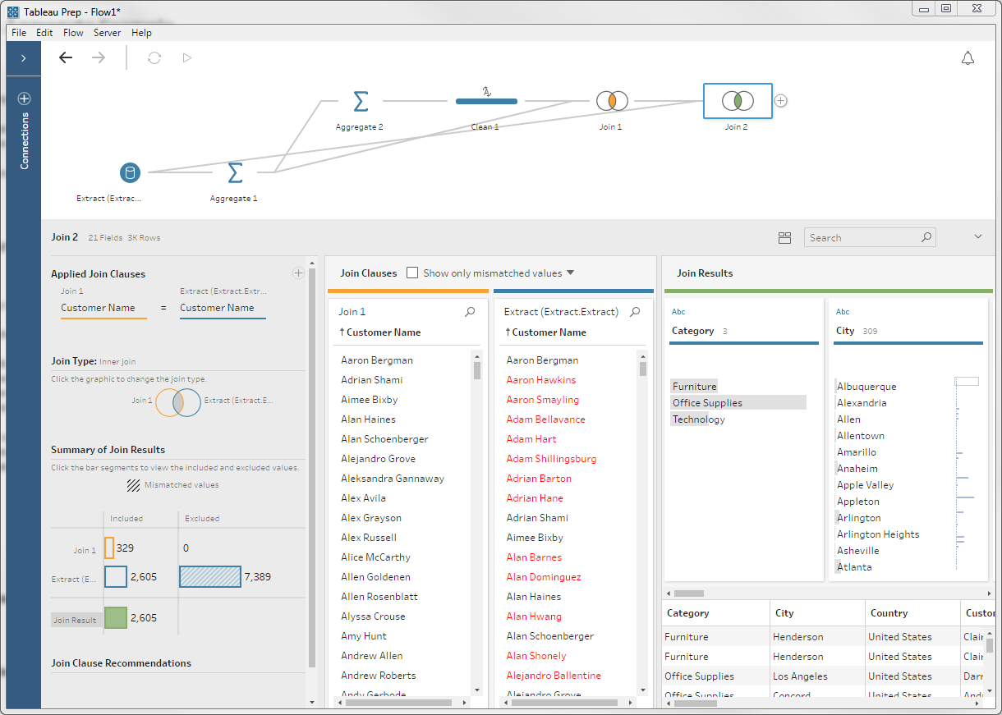
Task: Add a step after Join 2
Action: click(781, 101)
